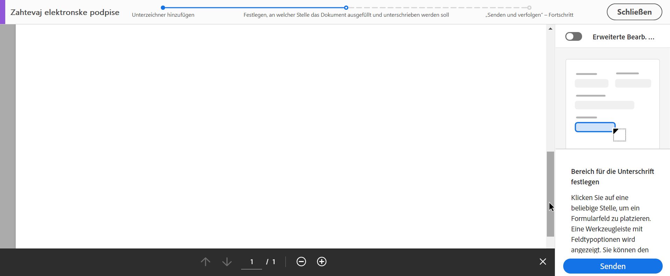Screen dimensions: 670x276
Task: Toggle the Erweiterte Bearb. switch
Action: point(574,37)
